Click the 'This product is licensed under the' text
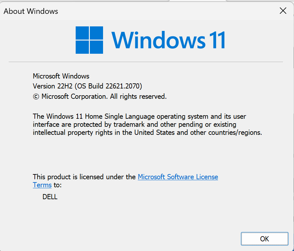294x251 pixels. 84,177
